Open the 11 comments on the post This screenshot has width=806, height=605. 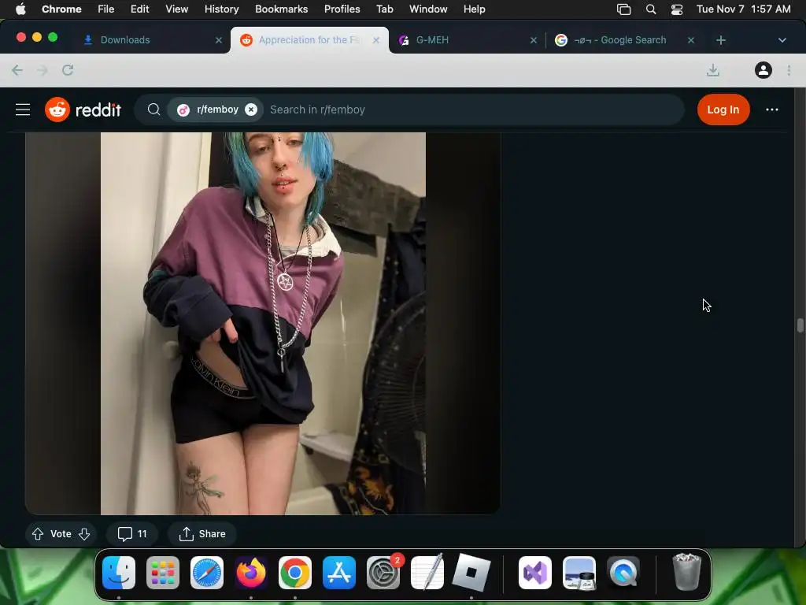[132, 534]
